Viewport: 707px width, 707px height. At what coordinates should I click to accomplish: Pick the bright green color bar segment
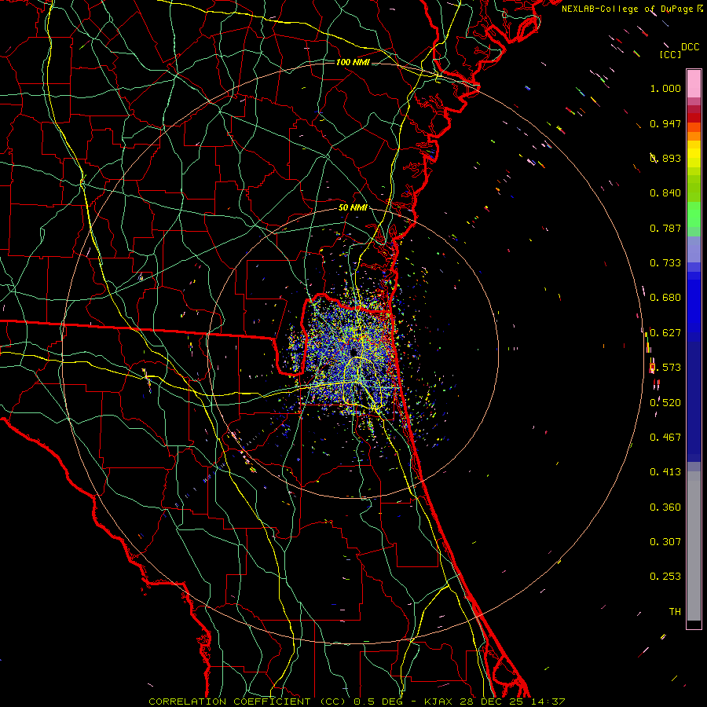(x=694, y=214)
